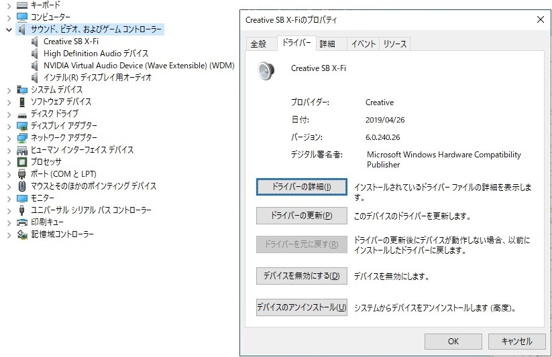Click the provider value Creative
The height and width of the screenshot is (357, 552).
380,102
